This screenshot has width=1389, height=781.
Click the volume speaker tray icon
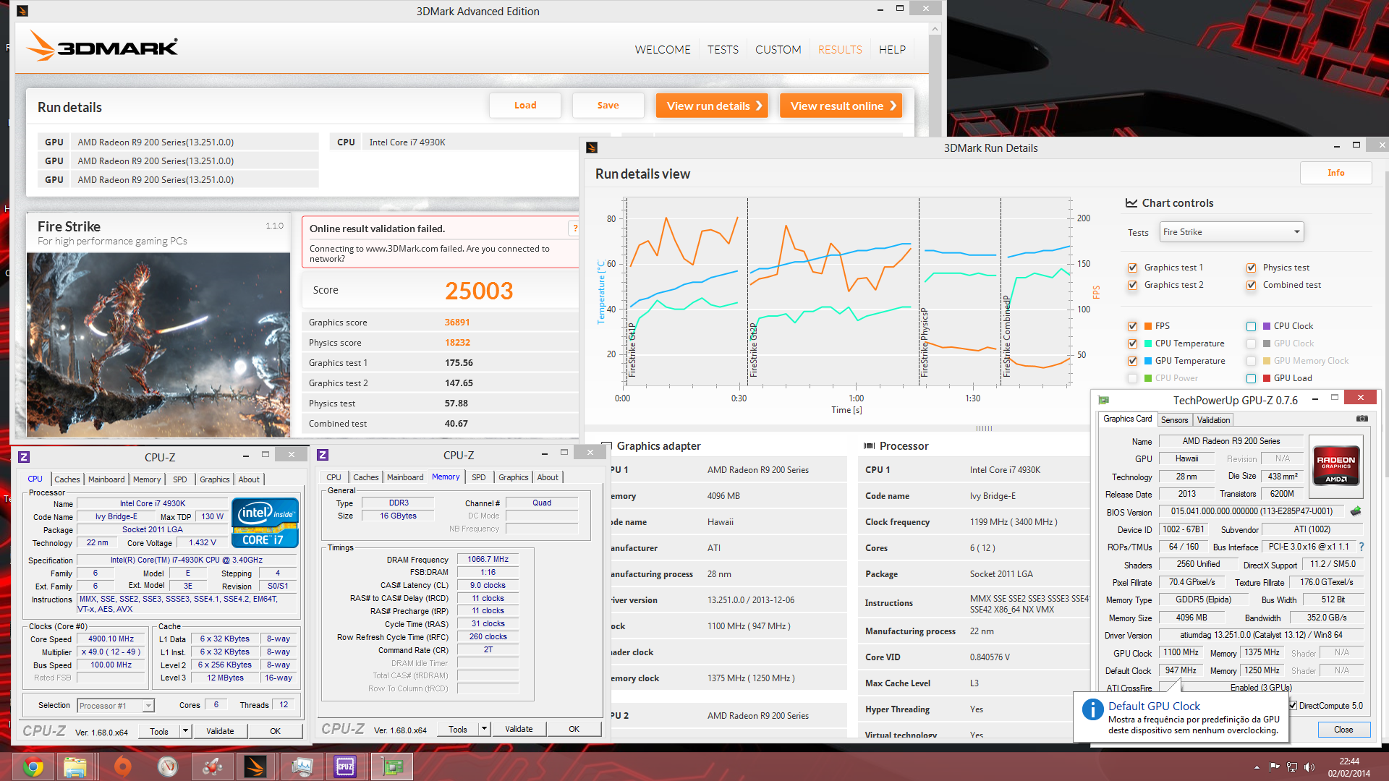(1309, 767)
